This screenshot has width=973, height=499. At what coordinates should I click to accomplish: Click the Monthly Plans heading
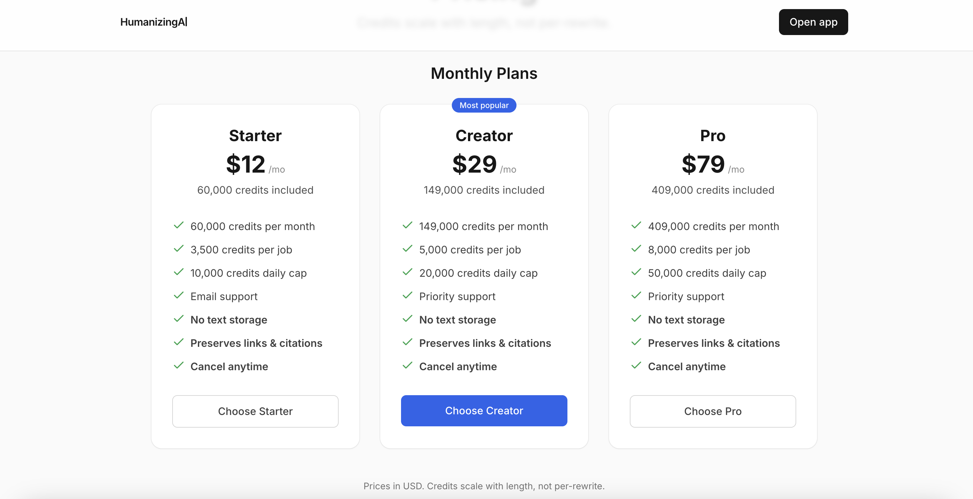coord(484,73)
